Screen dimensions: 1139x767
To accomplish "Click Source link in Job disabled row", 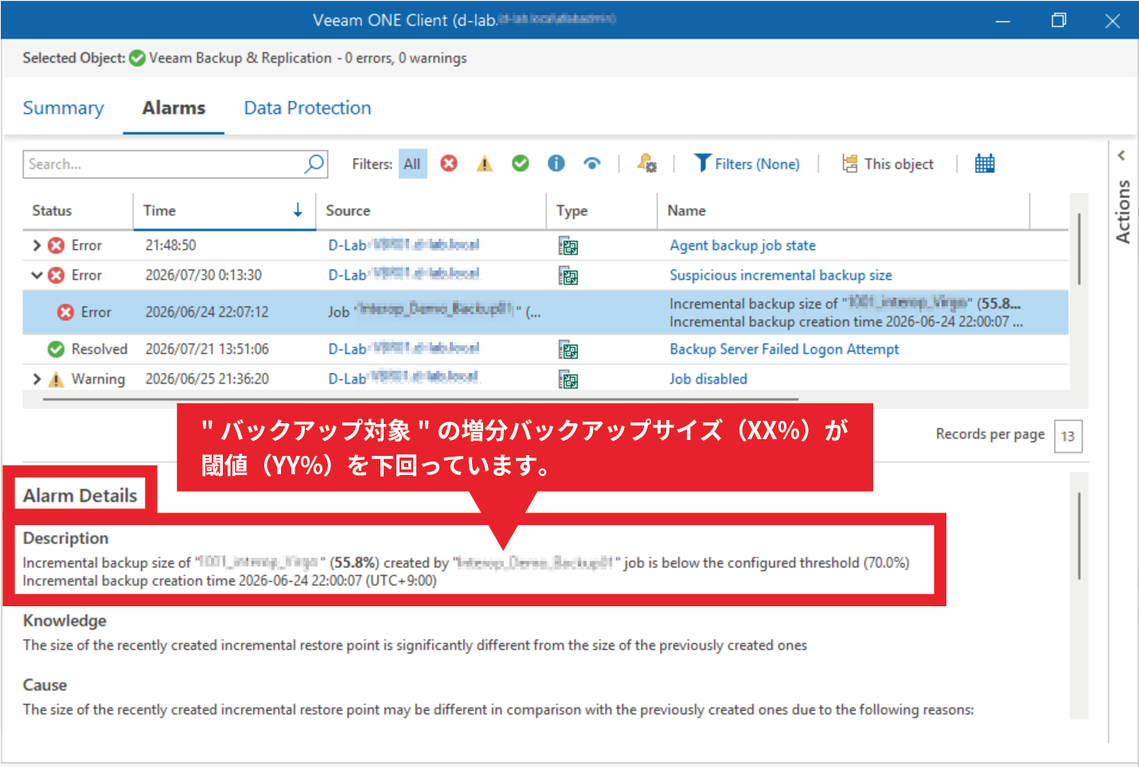I will point(404,379).
